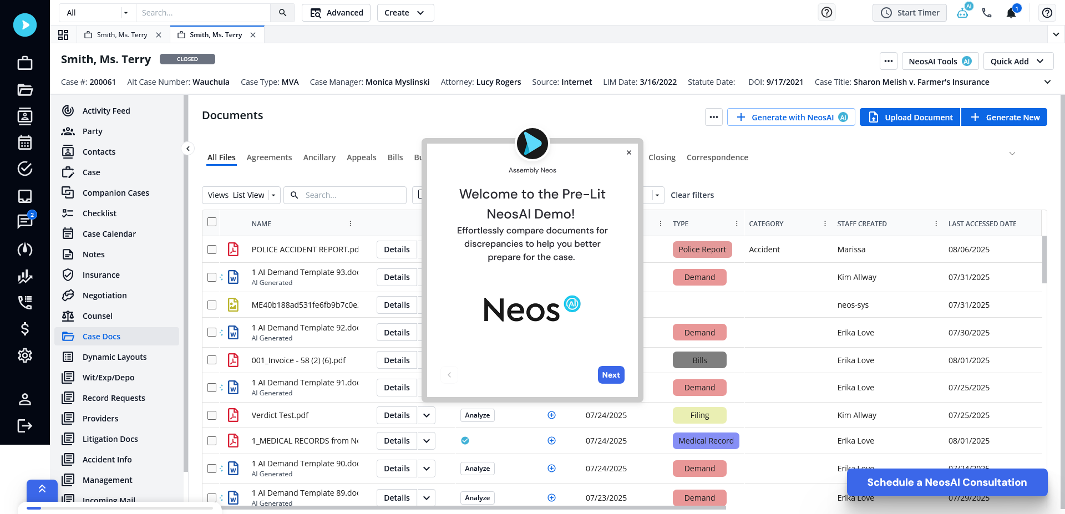The width and height of the screenshot is (1065, 514).
Task: Click the more options ellipsis beside NeosAI Tools
Action: pyautogui.click(x=889, y=61)
